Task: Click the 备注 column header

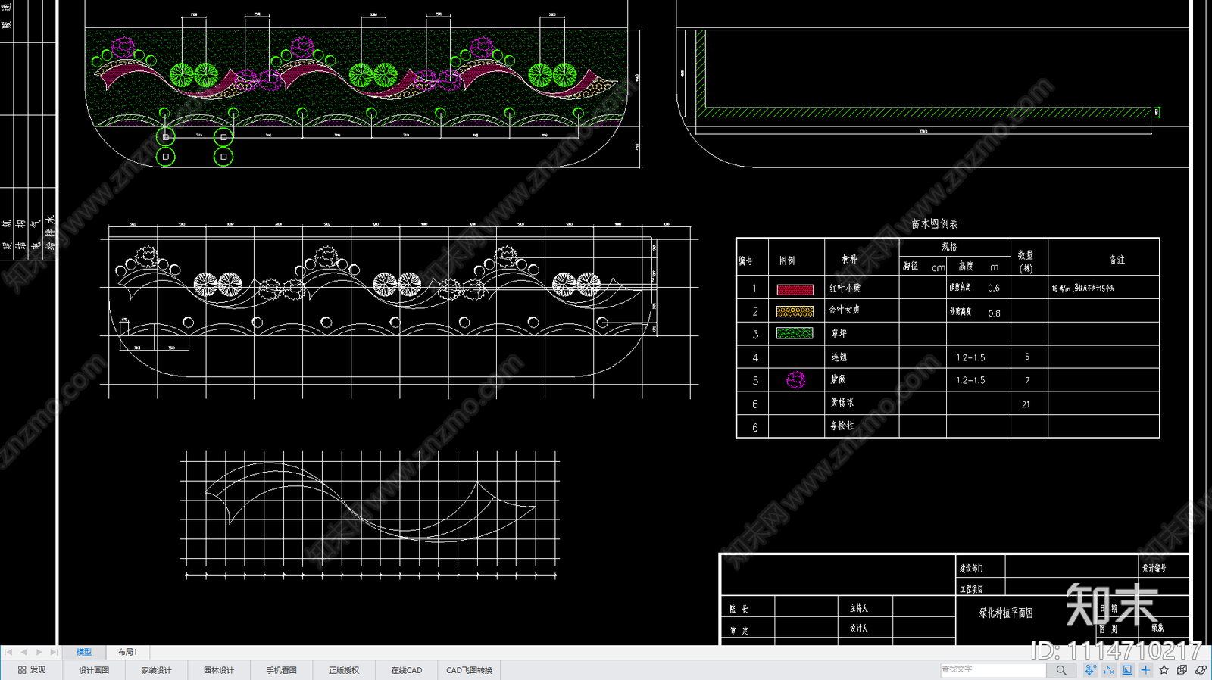Action: (1117, 260)
